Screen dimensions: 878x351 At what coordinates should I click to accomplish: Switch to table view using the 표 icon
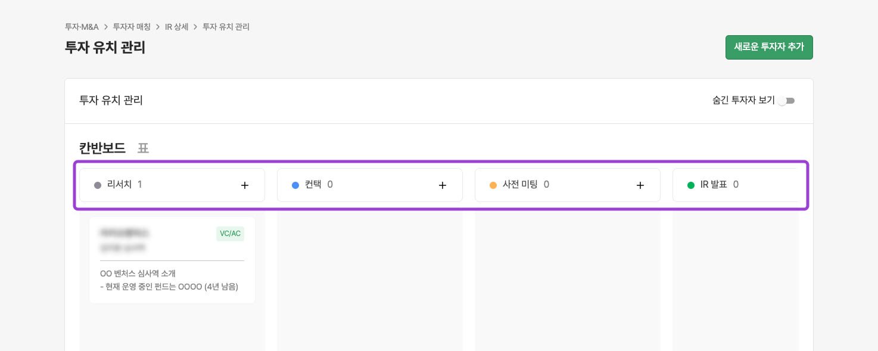pos(143,148)
